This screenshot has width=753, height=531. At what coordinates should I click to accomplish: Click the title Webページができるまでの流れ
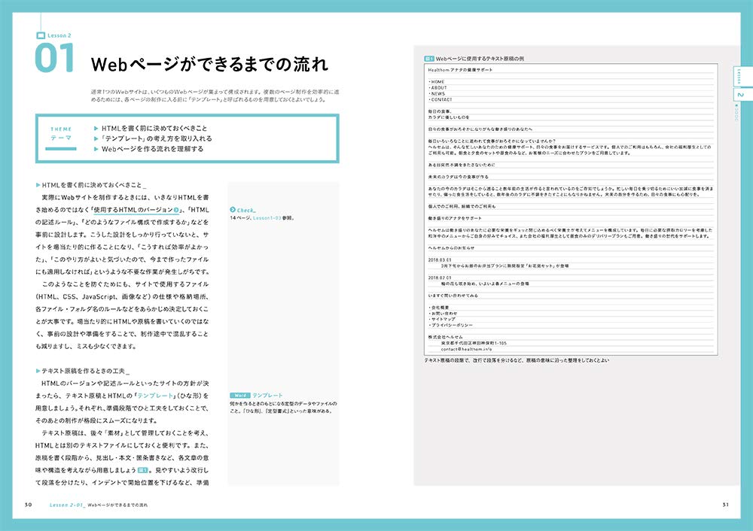pos(209,64)
